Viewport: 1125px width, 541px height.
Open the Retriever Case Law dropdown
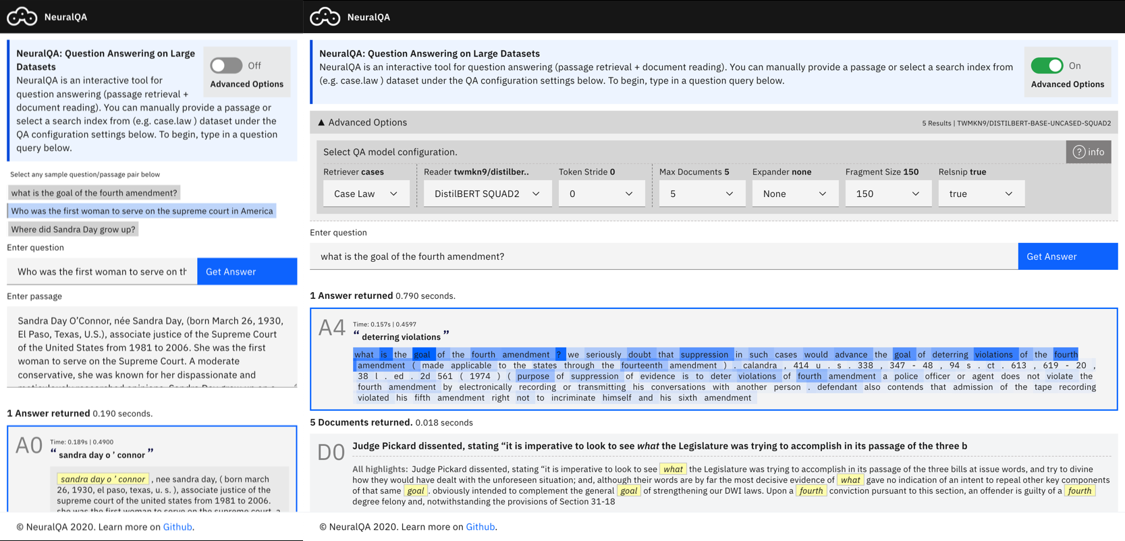[x=366, y=194]
